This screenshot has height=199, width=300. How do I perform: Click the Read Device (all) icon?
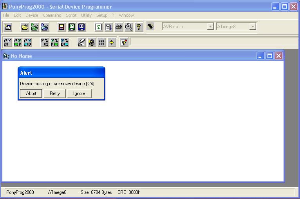coord(8,42)
